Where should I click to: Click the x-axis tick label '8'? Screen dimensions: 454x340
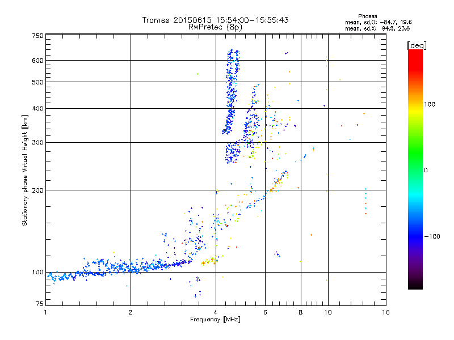[301, 312]
